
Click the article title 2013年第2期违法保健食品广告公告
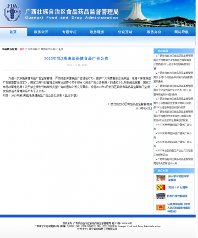76,58
